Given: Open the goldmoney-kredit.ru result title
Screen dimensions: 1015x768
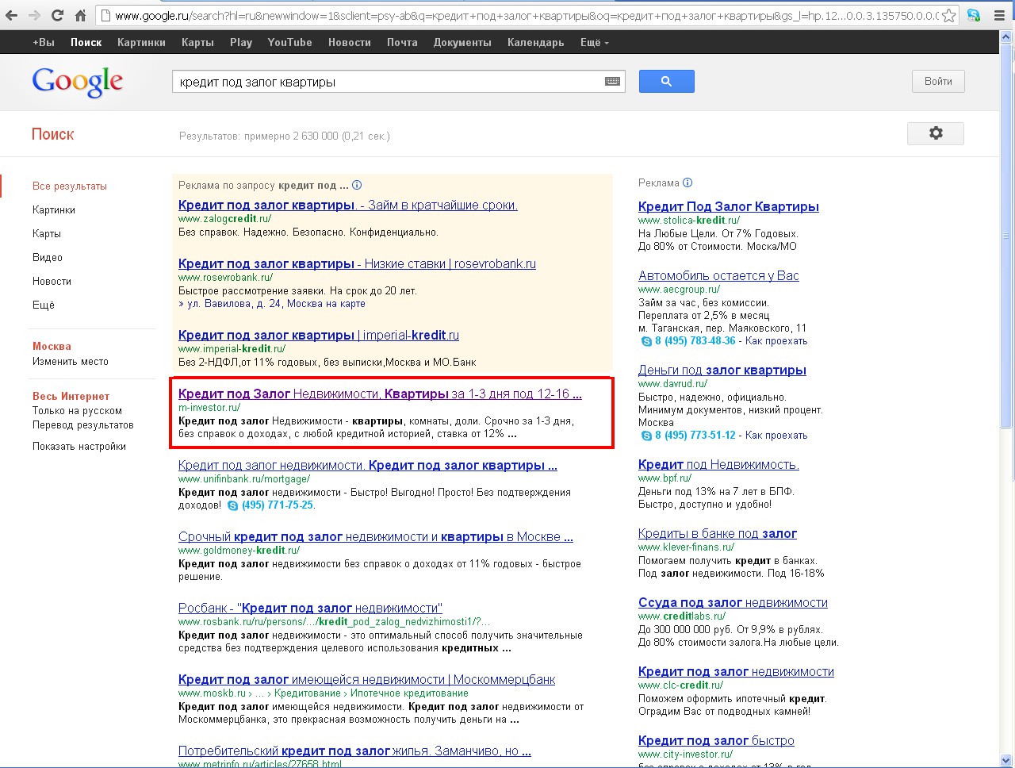Looking at the screenshot, I should 376,536.
